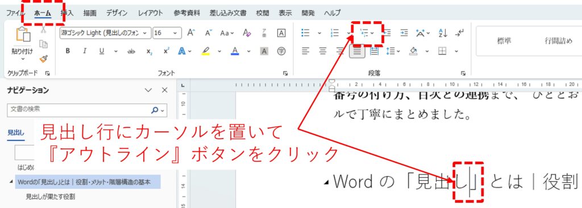Screen dimensions: 582x208
Task: Open the 参考資料 (References) tab
Action: [186, 13]
